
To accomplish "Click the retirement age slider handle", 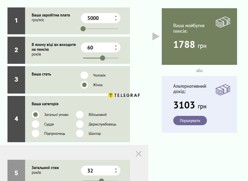I will 103,58.
